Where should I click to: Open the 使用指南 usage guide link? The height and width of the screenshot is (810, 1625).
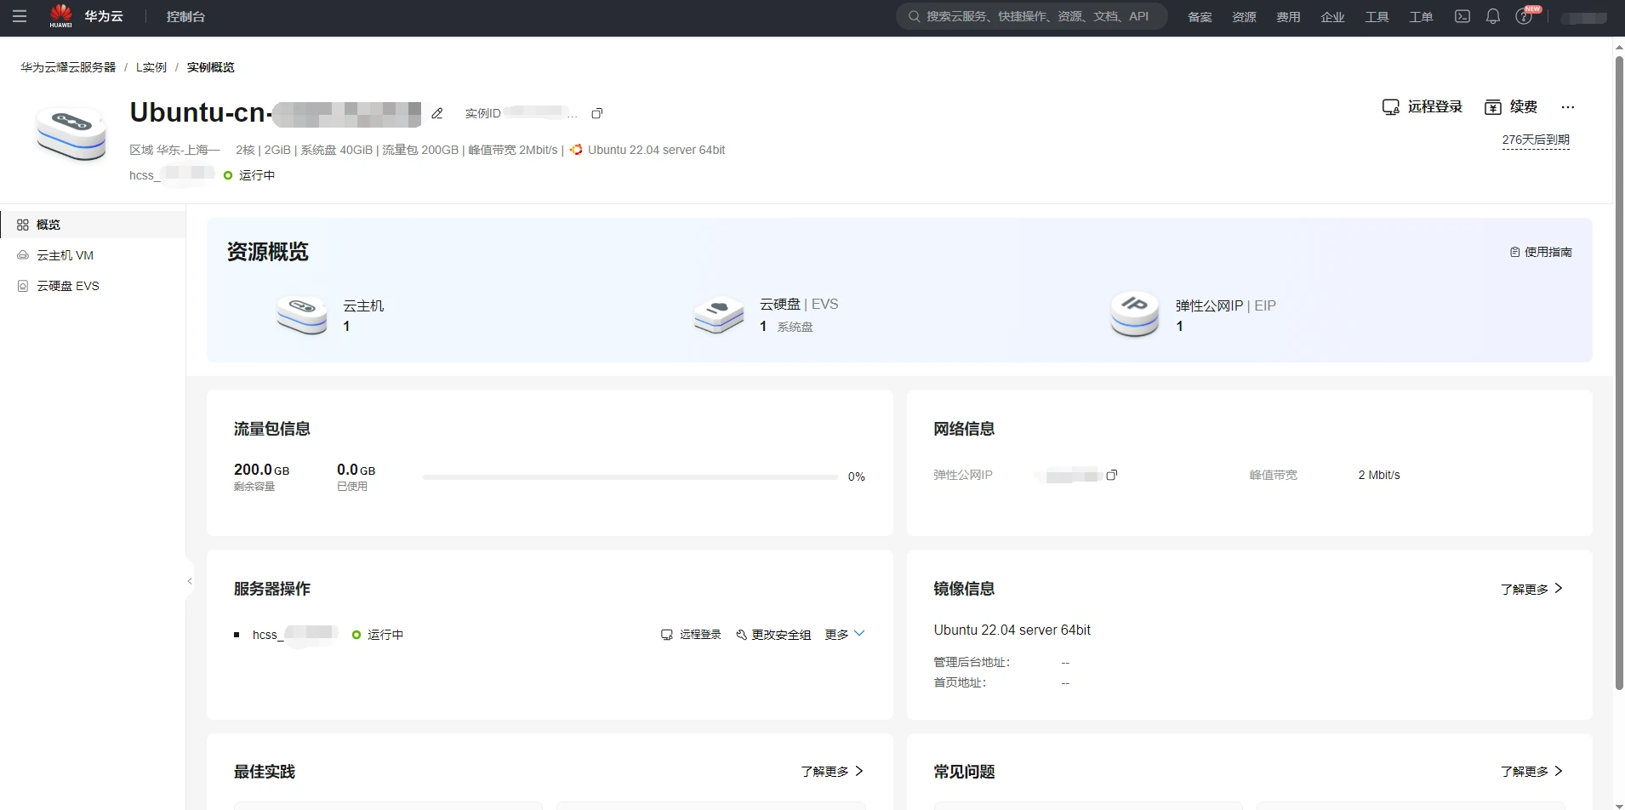pyautogui.click(x=1541, y=252)
